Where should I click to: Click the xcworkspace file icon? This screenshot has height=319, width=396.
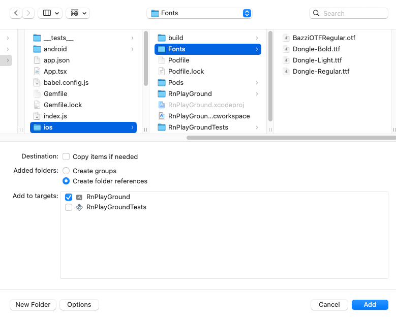(x=162, y=116)
